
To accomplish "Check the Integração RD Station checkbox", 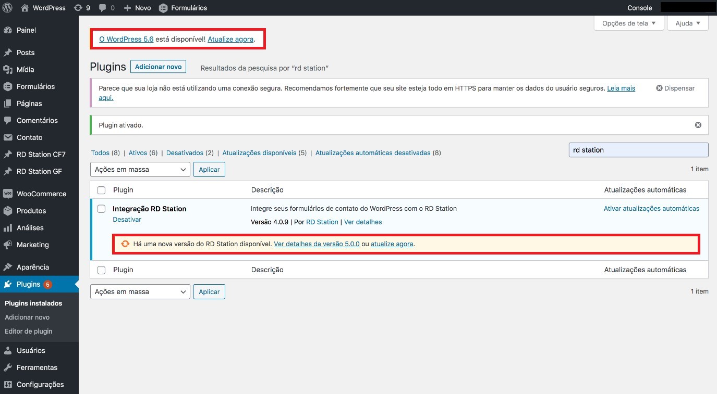I will click(101, 209).
